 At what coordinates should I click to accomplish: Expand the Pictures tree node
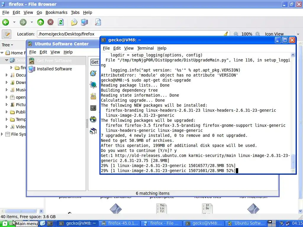(x=7, y=104)
